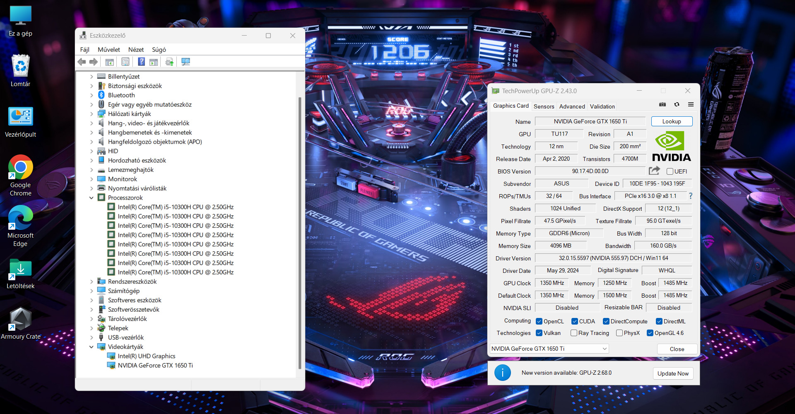Click the GPU-Z refresh icon
Viewport: 795px width, 414px height.
677,104
